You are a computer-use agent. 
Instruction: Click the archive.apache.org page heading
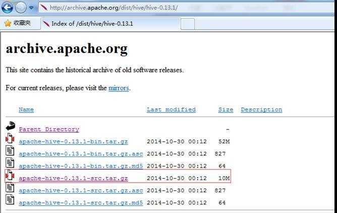pos(67,49)
